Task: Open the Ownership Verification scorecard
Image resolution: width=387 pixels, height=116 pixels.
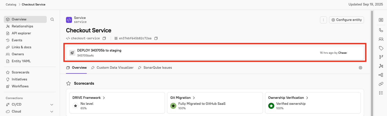Action: point(288,98)
